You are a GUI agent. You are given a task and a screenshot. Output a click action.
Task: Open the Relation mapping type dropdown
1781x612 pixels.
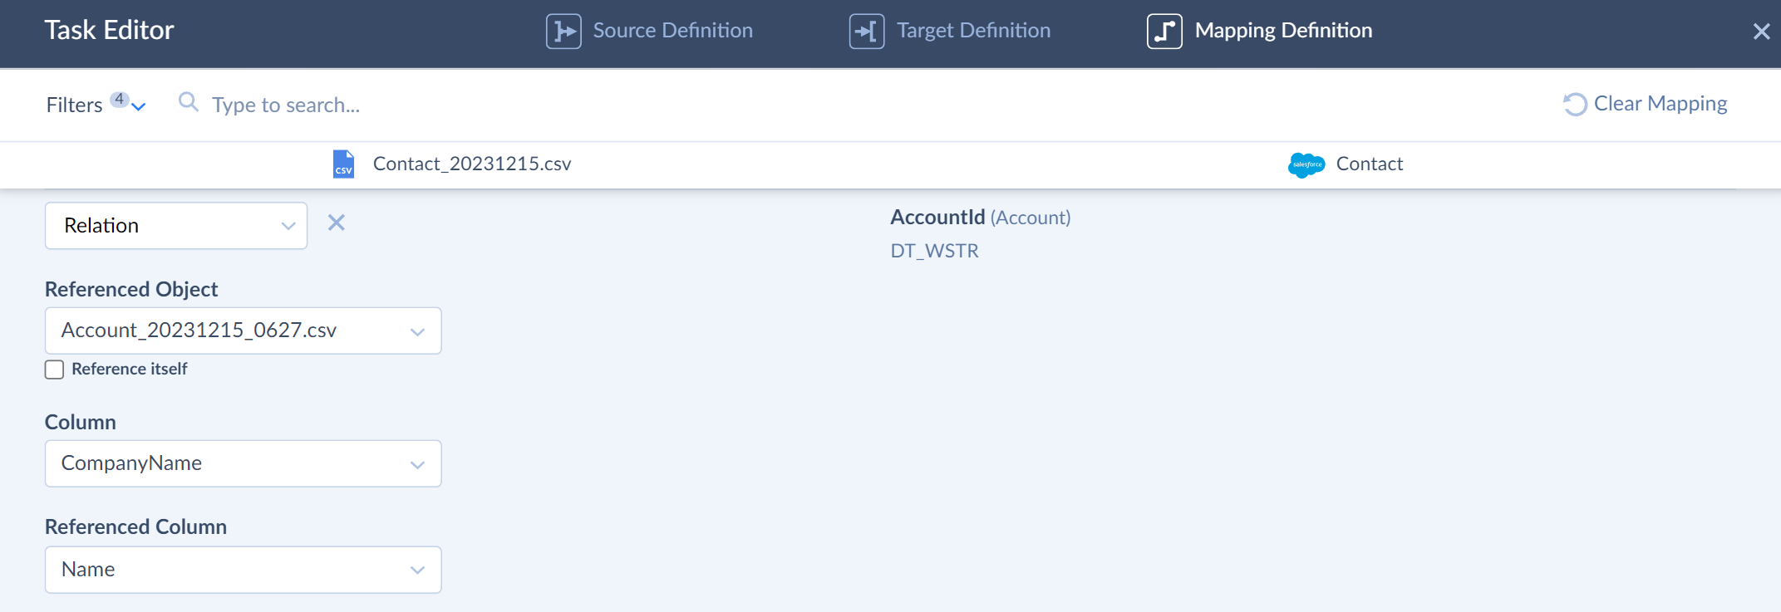pyautogui.click(x=176, y=225)
